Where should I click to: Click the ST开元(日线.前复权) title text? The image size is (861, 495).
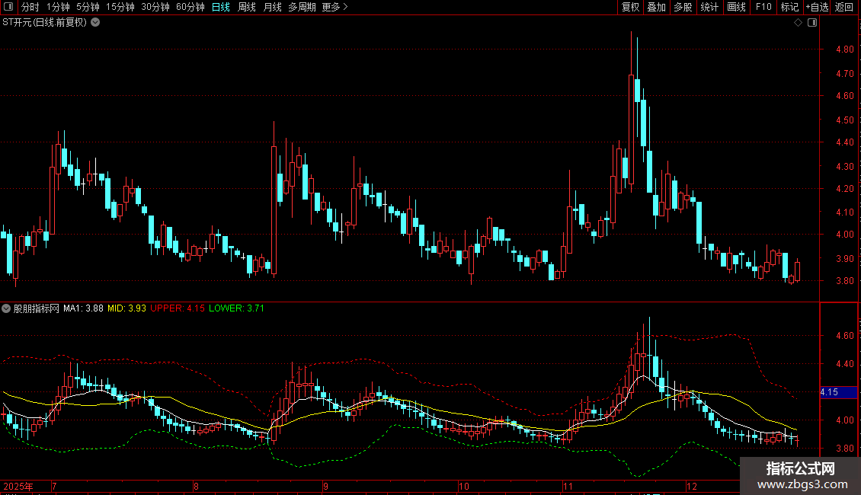(x=44, y=23)
